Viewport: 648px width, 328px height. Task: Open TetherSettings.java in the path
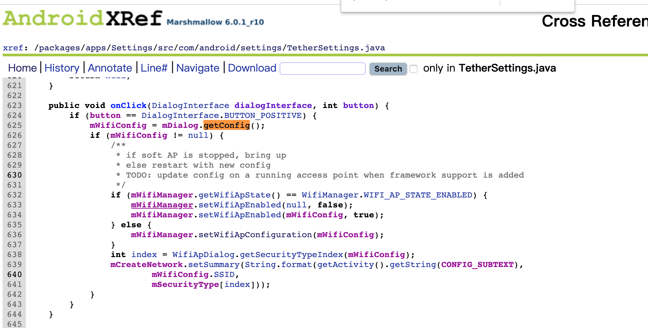click(336, 48)
